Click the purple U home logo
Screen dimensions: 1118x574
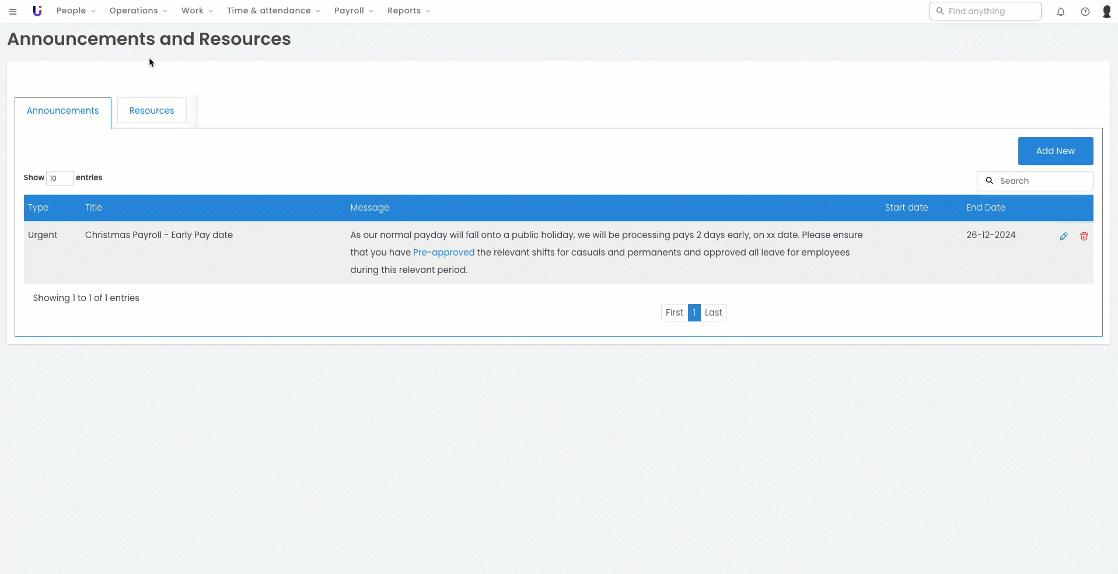click(37, 11)
